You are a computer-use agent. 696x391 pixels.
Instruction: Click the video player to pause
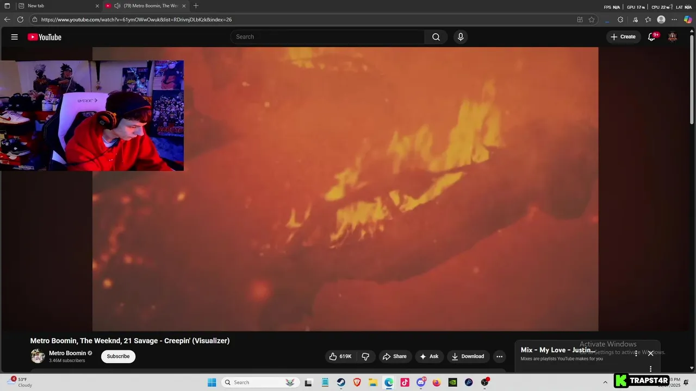click(345, 189)
